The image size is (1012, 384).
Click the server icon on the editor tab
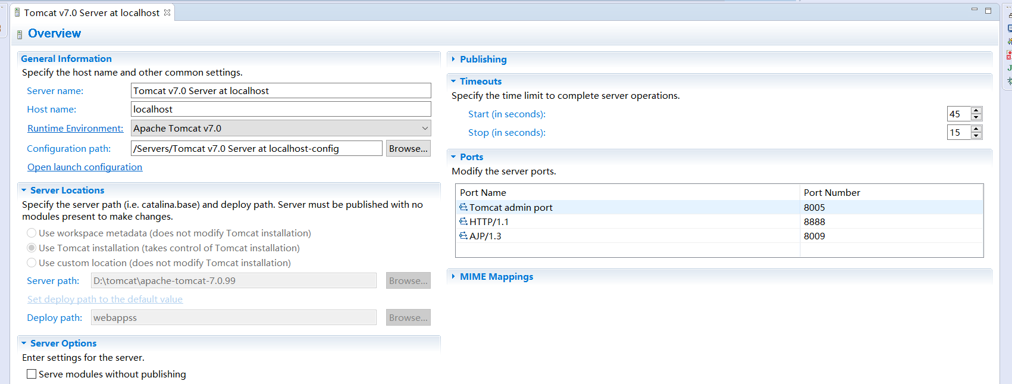click(x=17, y=13)
